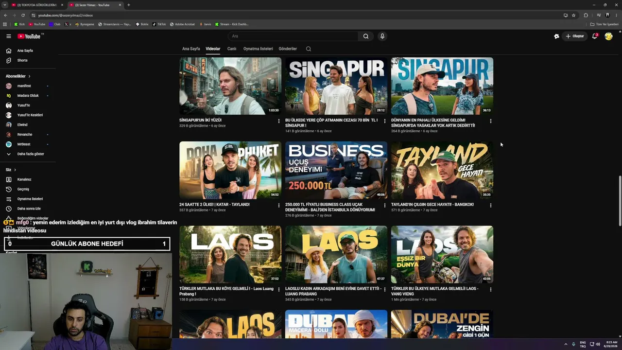Open SİNGAPUR'UN İKİ YÜZÜ video thumbnail
The image size is (622, 350).
230,86
